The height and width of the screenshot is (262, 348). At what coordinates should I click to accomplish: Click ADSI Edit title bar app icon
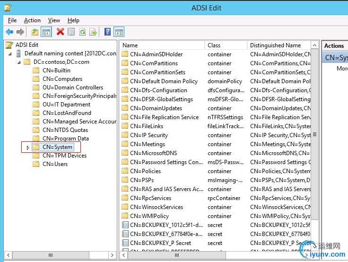click(x=8, y=8)
